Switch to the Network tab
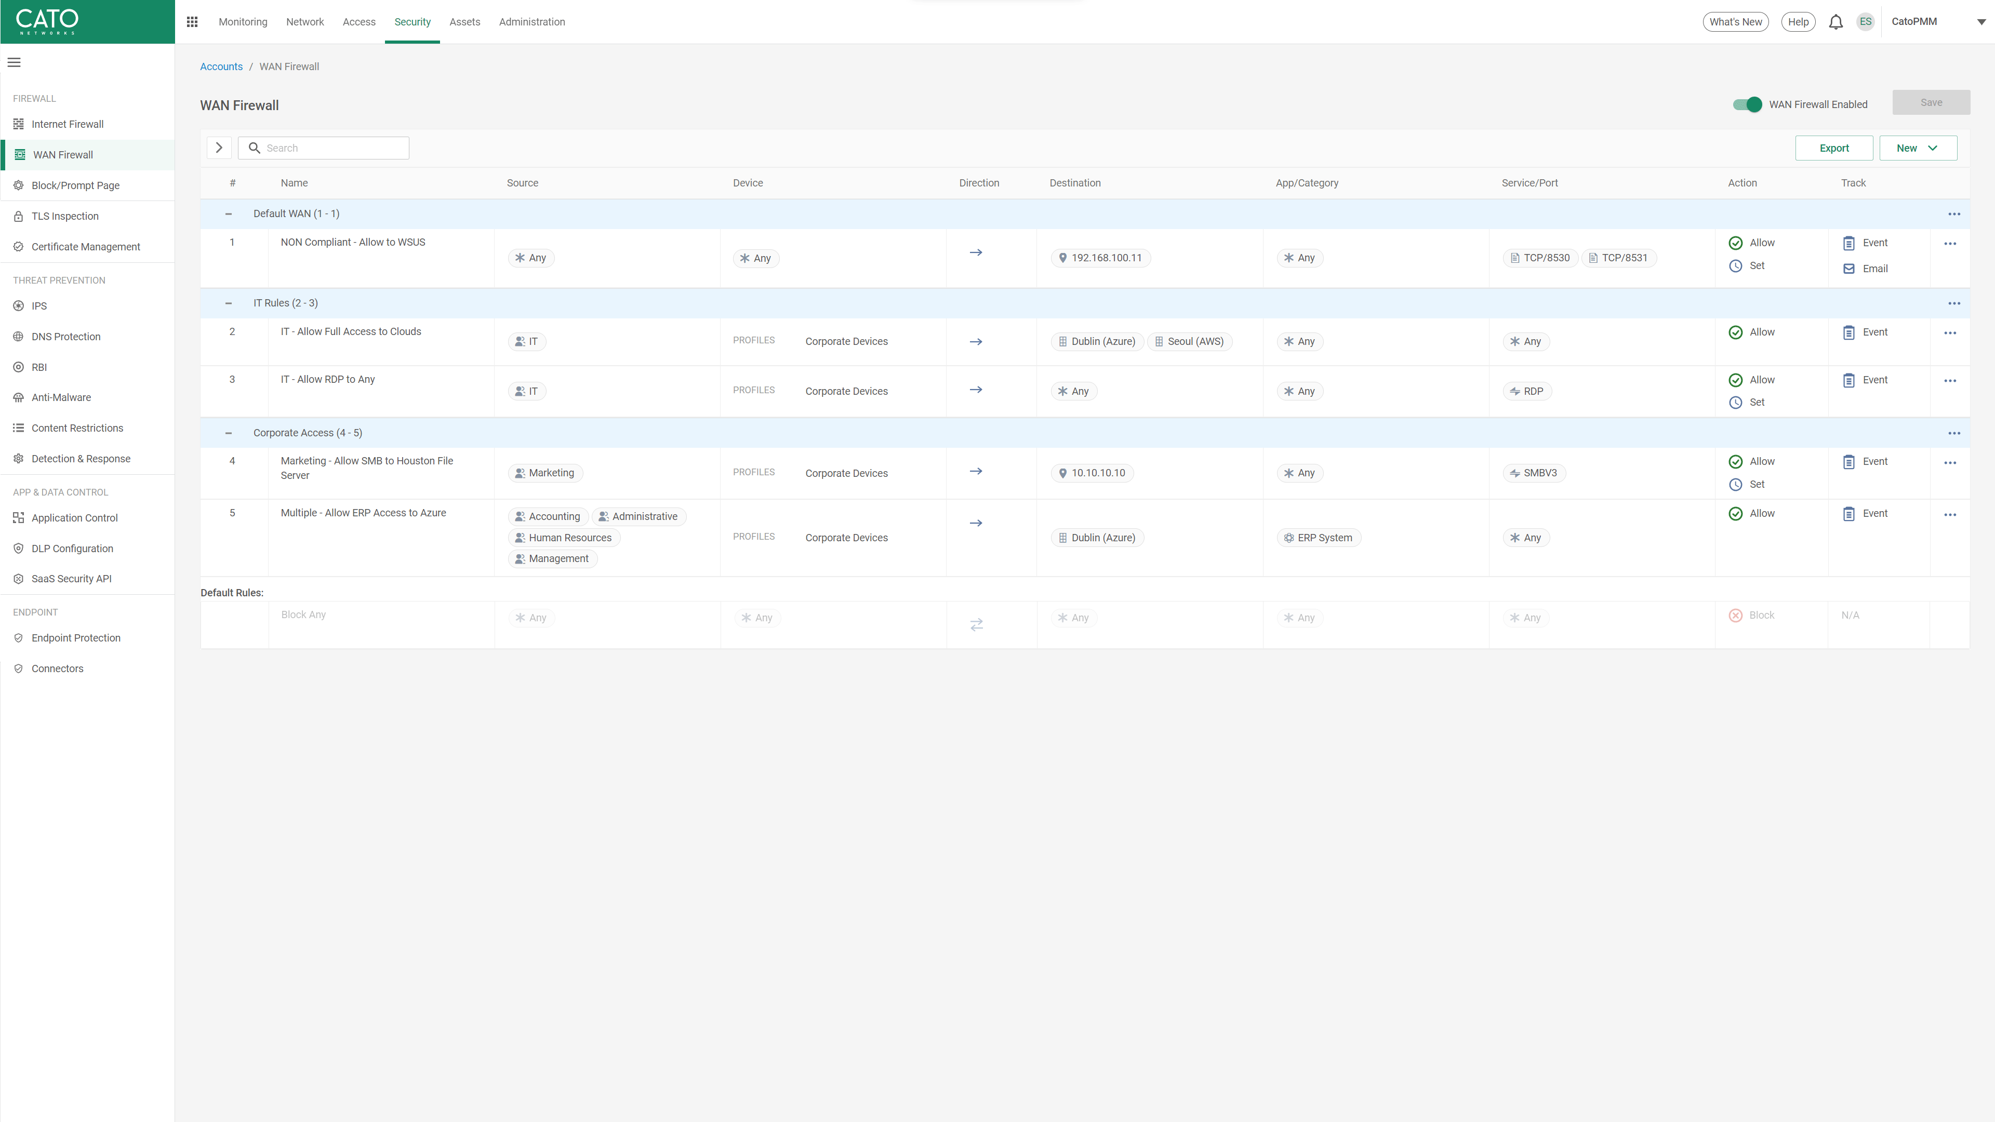The height and width of the screenshot is (1122, 1995). [x=304, y=22]
